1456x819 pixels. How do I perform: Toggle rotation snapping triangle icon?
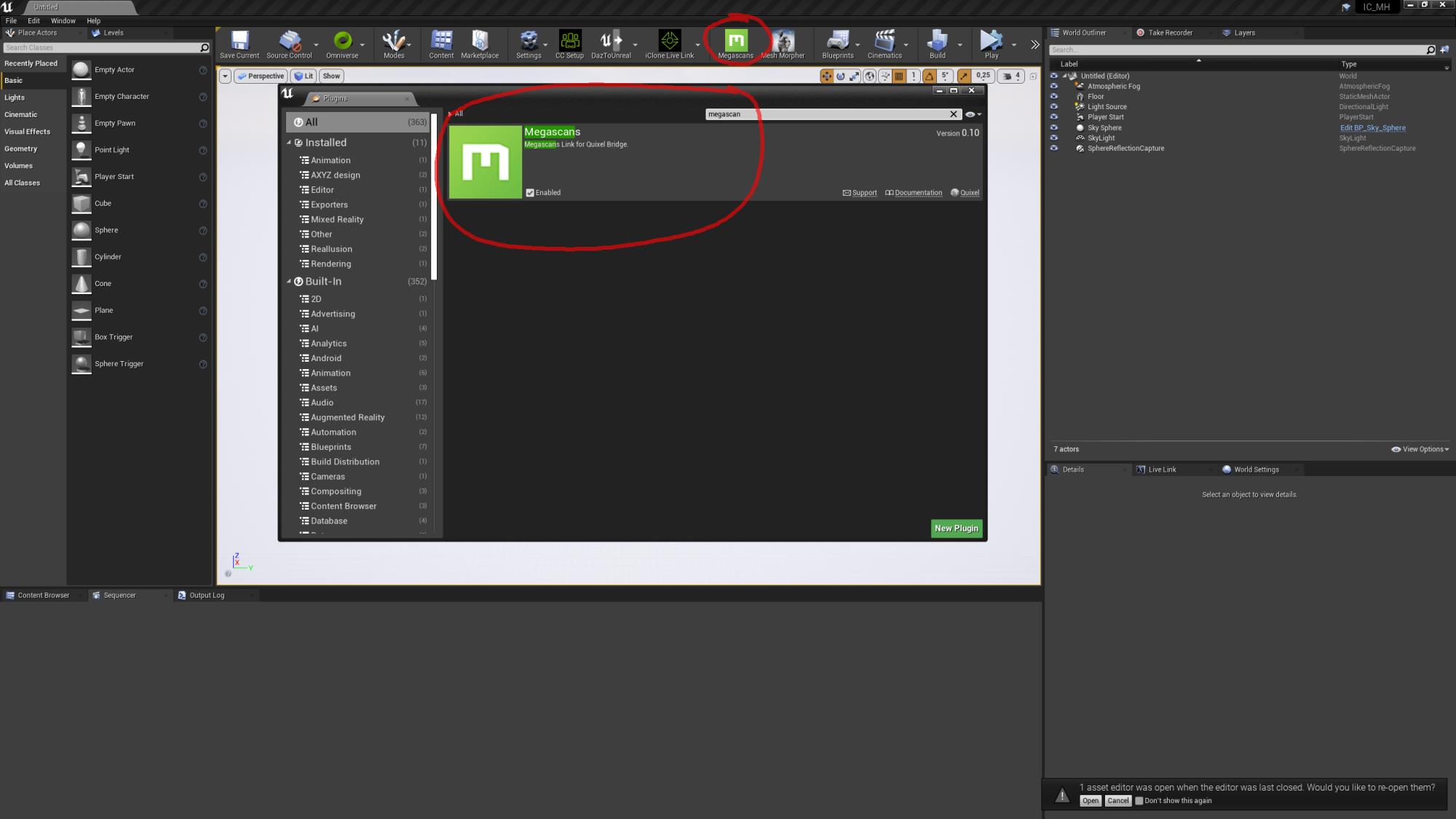pos(930,76)
